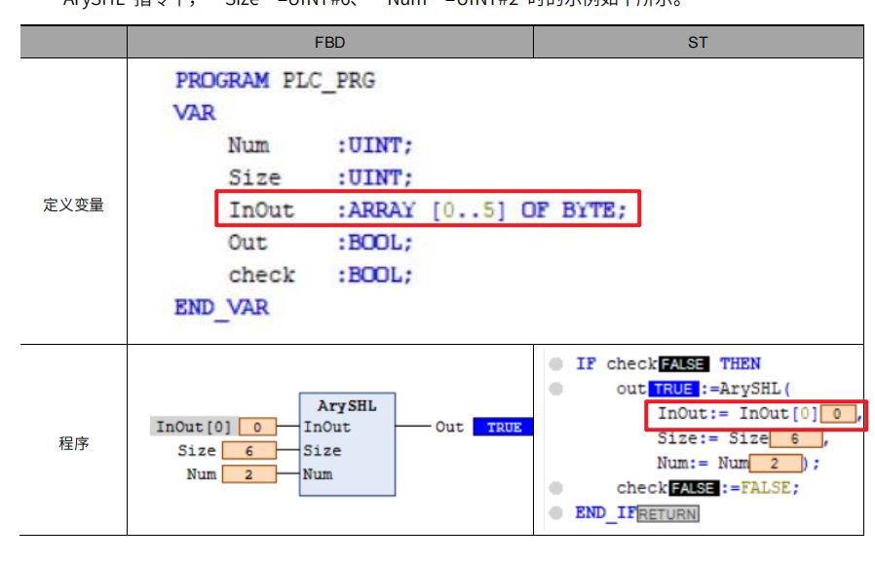Click the gray dot next to check:=FALSE line
This screenshot has width=875, height=564.
tap(555, 488)
